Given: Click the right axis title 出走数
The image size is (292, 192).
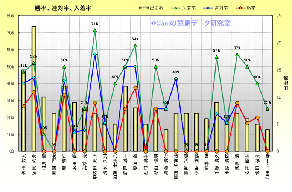Looking at the screenshot, I should (x=286, y=83).
